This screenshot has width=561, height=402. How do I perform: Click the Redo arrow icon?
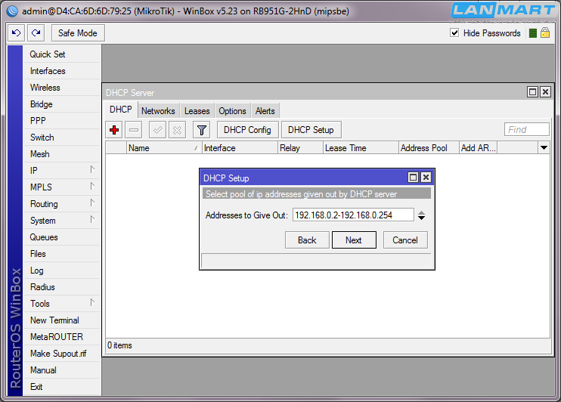[36, 33]
